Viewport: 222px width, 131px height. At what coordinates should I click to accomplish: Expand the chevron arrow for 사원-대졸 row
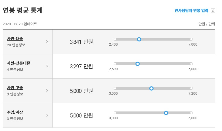point(47,42)
